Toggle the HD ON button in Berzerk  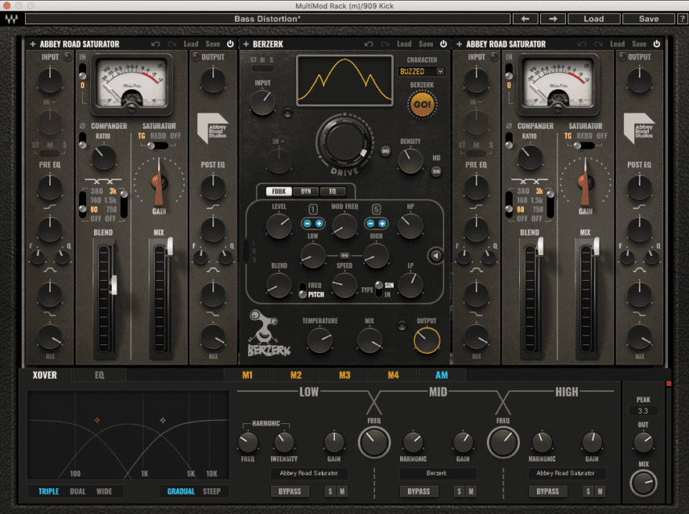[x=436, y=171]
